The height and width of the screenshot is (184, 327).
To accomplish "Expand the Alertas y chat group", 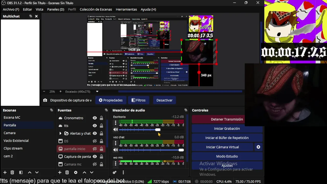I will [60, 133].
